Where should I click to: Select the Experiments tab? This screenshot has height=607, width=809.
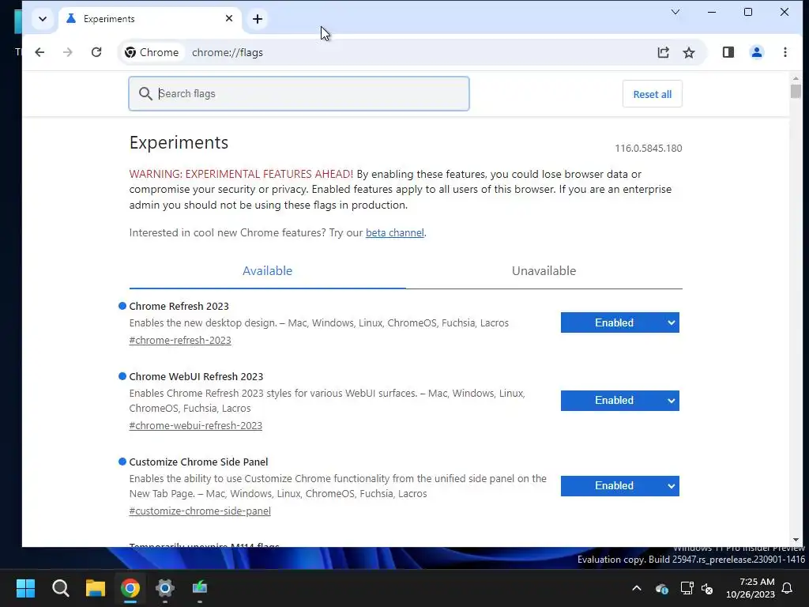[x=149, y=19]
